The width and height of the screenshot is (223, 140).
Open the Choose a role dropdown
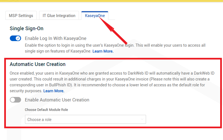(85, 120)
